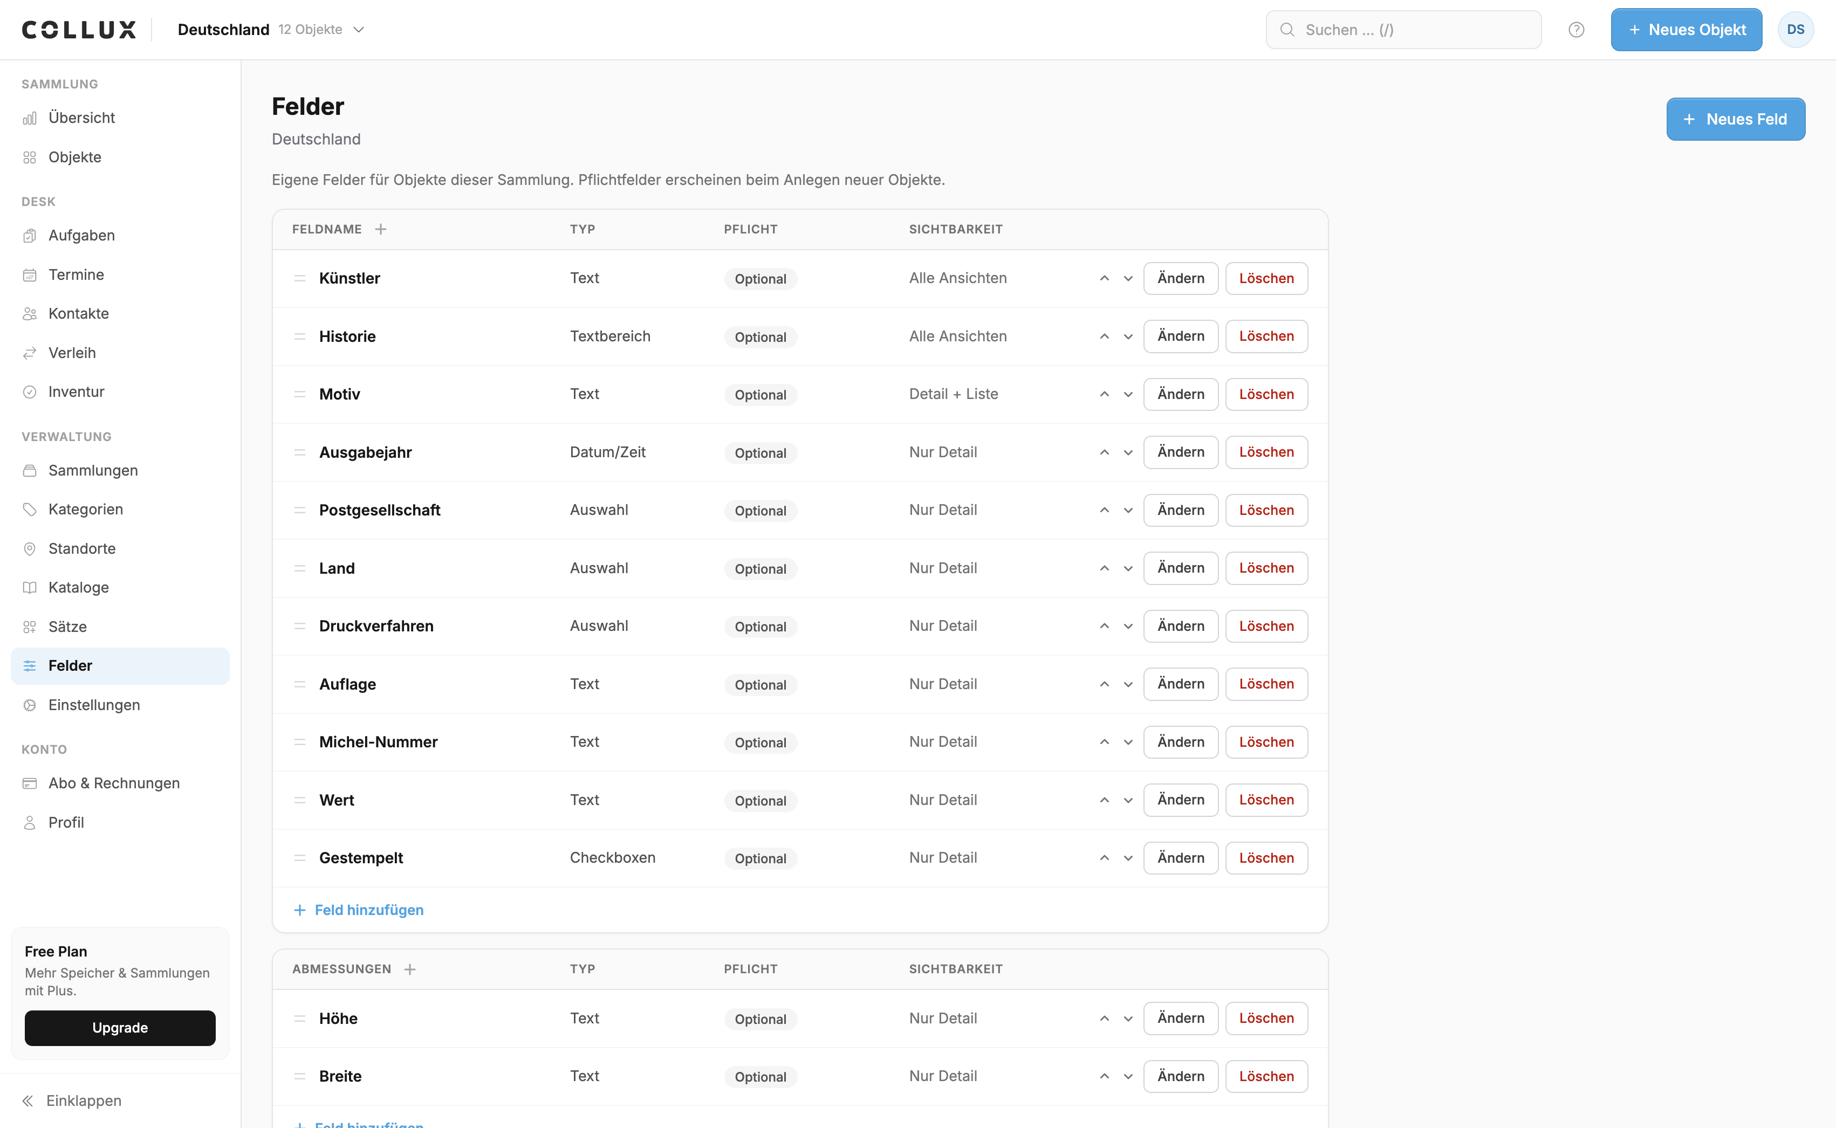Click the drag handle of the Motiv row
Image resolution: width=1836 pixels, height=1128 pixels.
[x=300, y=394]
